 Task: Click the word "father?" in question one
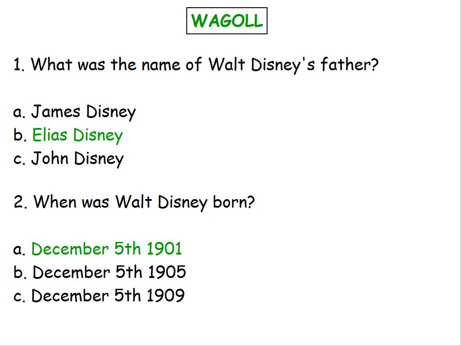(349, 65)
